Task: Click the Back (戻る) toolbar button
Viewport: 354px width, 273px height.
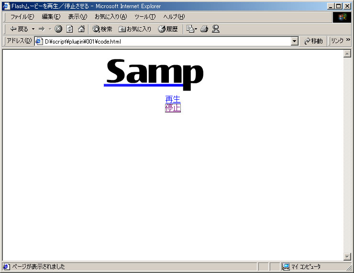Action: [x=19, y=29]
